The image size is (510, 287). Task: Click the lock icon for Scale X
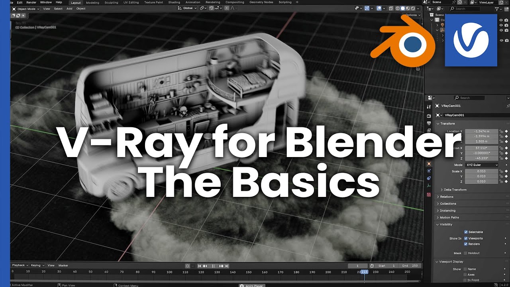[x=501, y=171]
